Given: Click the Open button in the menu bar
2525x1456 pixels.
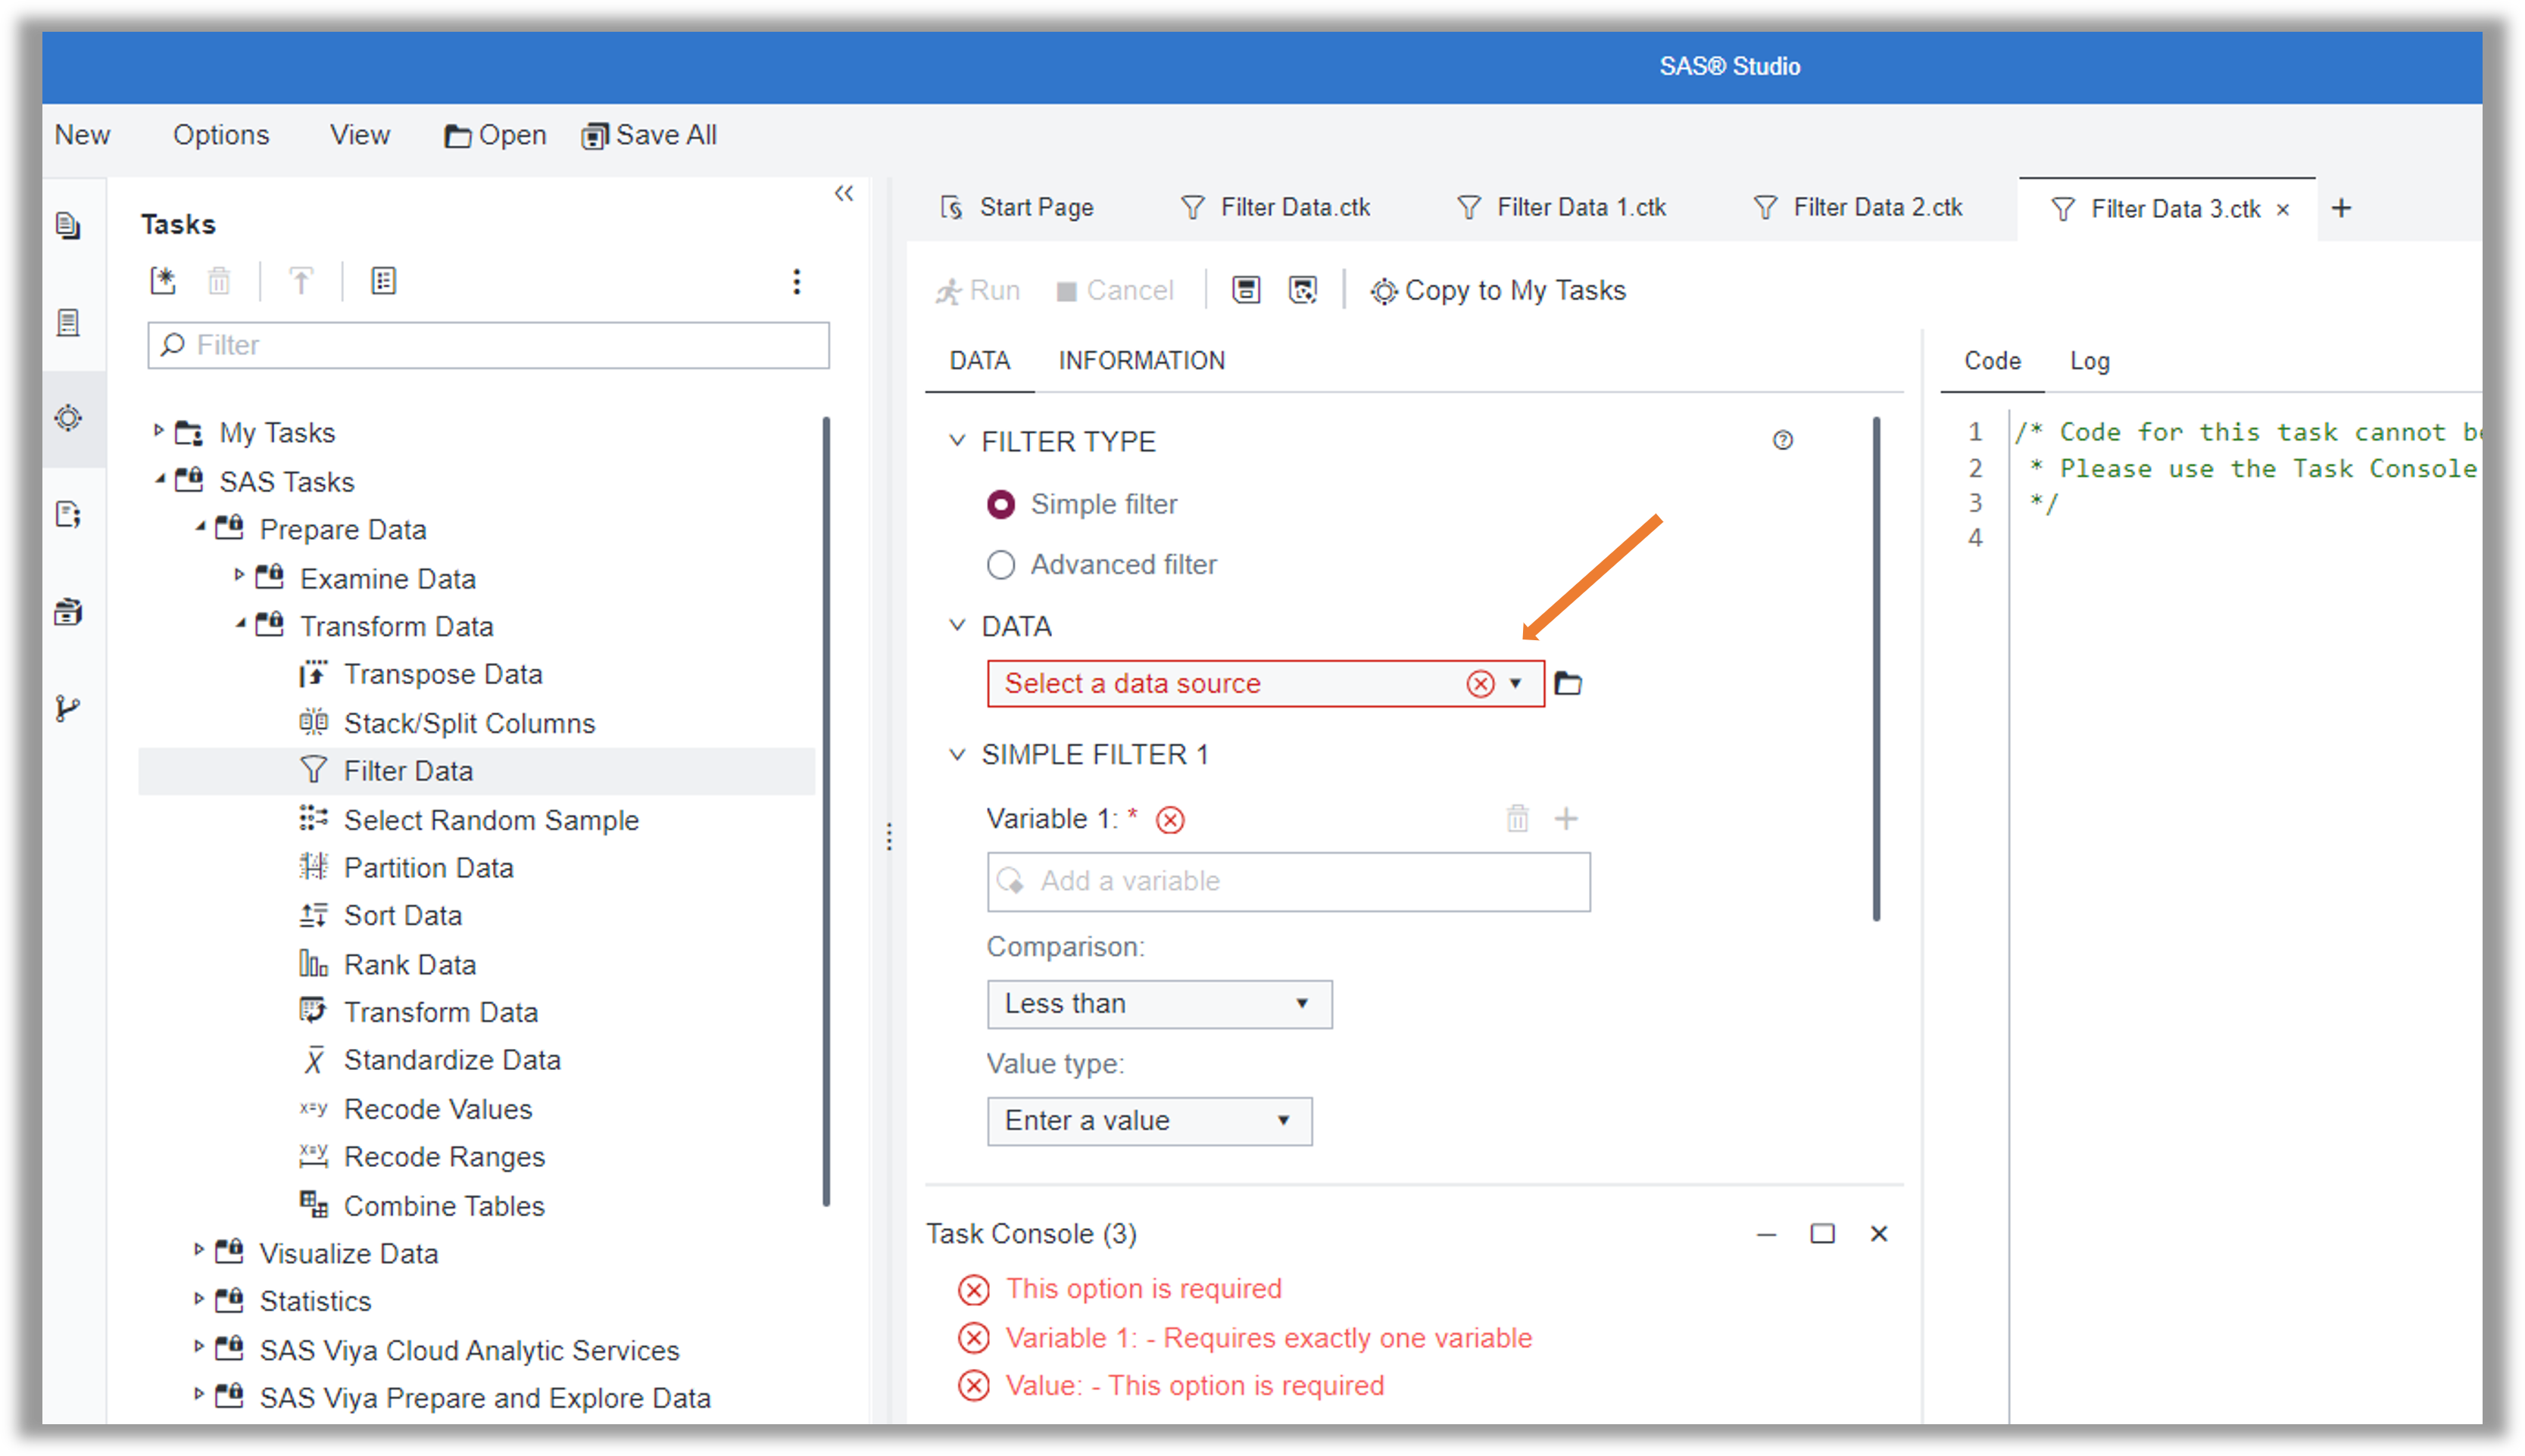Looking at the screenshot, I should tap(495, 135).
